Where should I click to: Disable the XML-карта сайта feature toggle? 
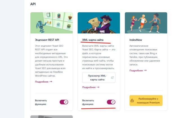pos(111,102)
